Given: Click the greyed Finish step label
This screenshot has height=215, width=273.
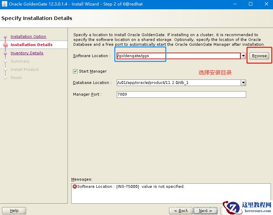Looking at the screenshot, I should click(x=16, y=78).
